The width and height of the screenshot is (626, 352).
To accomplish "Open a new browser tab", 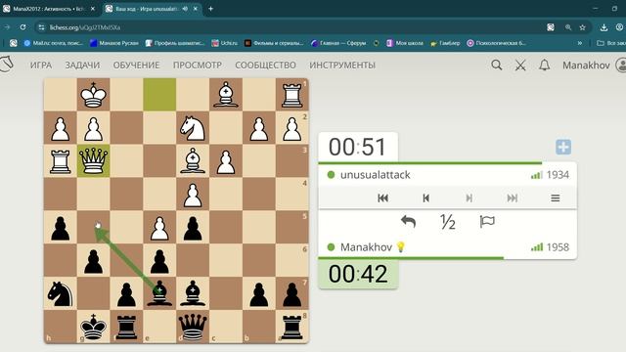I will coord(211,9).
